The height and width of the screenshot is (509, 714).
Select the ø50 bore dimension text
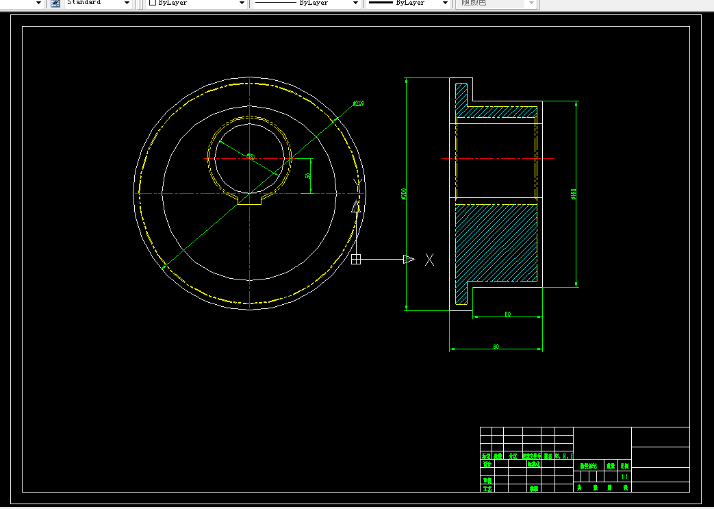(x=251, y=156)
